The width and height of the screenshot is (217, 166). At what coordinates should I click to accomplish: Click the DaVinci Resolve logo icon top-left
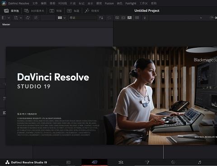[4, 3]
